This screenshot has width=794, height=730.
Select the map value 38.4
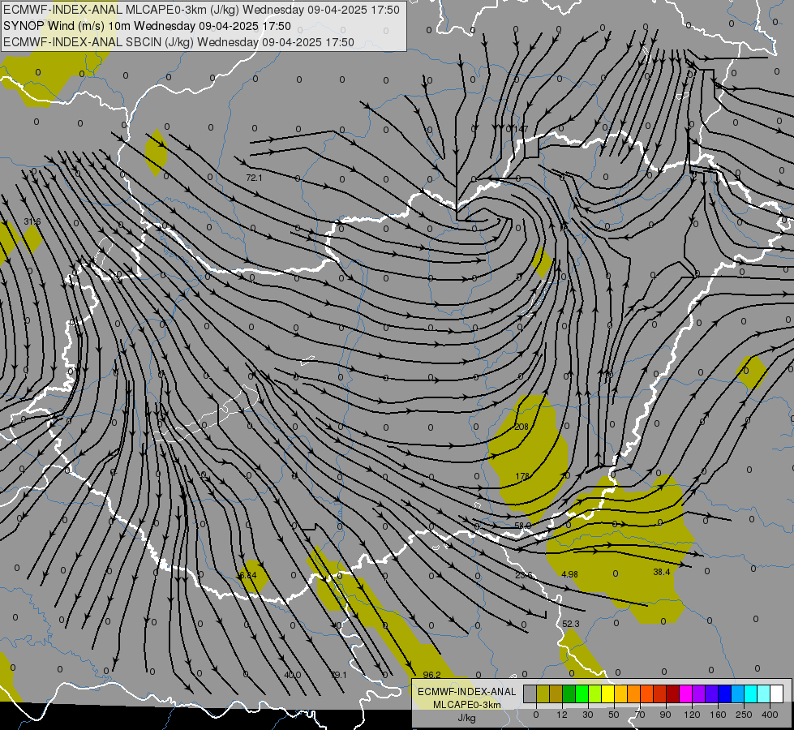tap(662, 572)
